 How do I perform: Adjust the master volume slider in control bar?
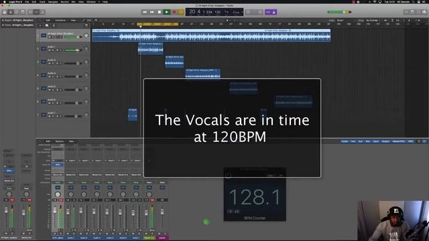pyautogui.click(x=339, y=12)
